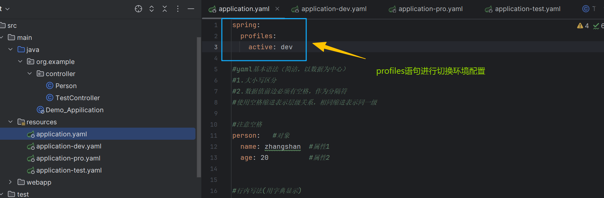Select application-dev.yaml in project tree
Screen dimensions: 604x198
tap(69, 146)
